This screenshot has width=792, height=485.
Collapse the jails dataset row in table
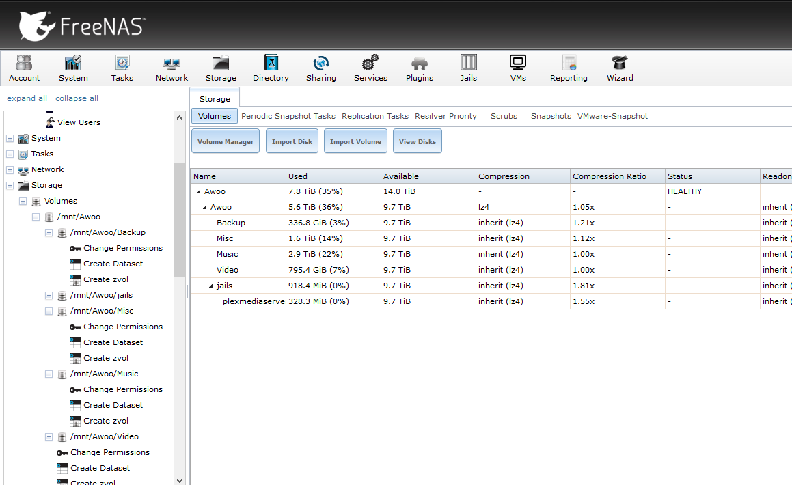(x=211, y=286)
